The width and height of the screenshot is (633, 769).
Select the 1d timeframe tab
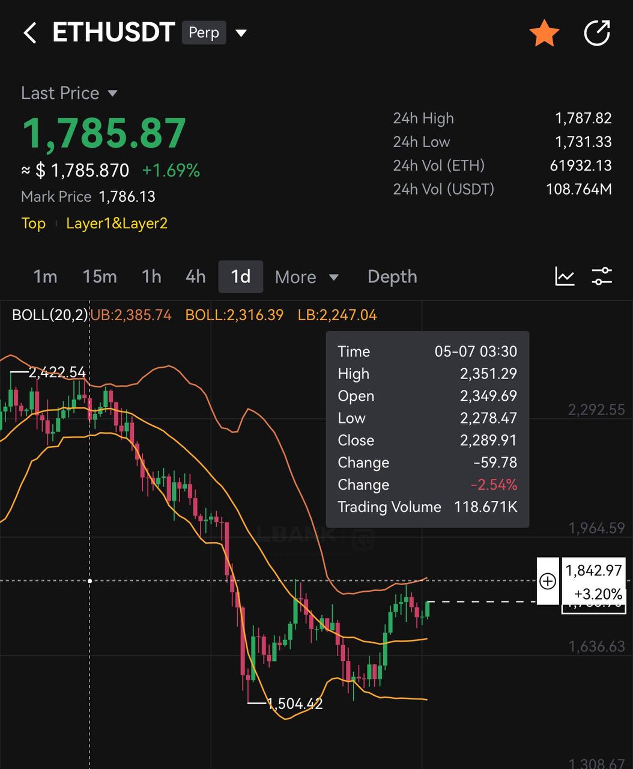[x=241, y=276]
